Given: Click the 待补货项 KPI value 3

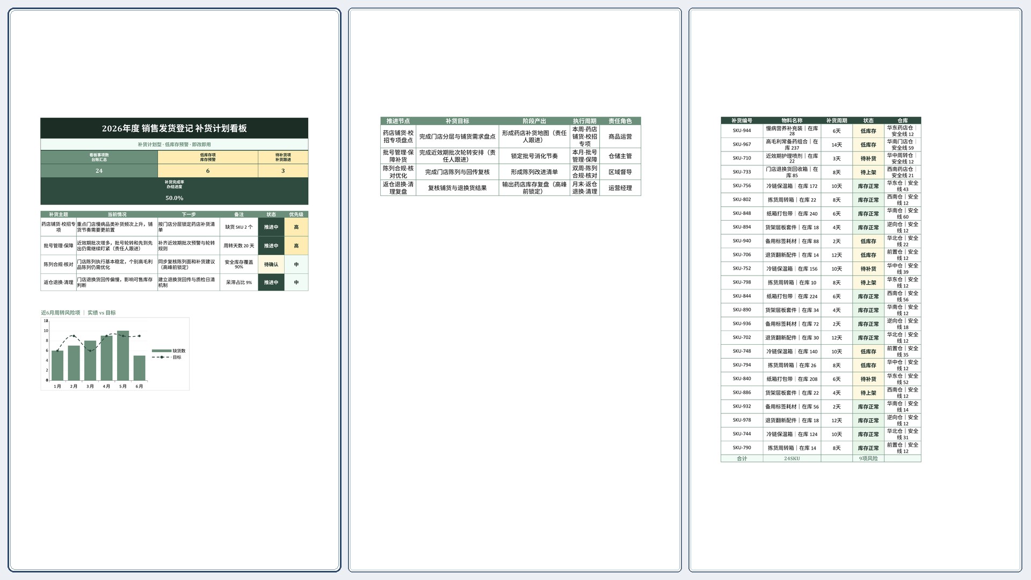Looking at the screenshot, I should [283, 171].
